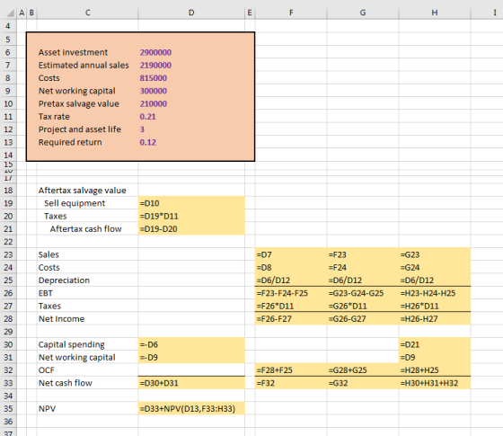Select the Net cash flow formula =D30+D31
Viewport: 503px width, 436px height.
191,383
